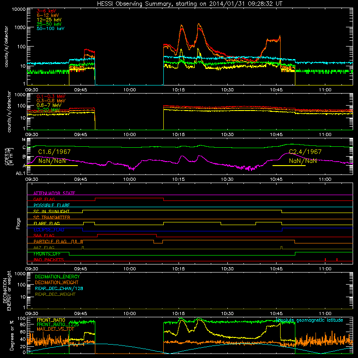The height and width of the screenshot is (358, 358).
Task: Select the red 3-6 keV legend label
Action: (47, 11)
